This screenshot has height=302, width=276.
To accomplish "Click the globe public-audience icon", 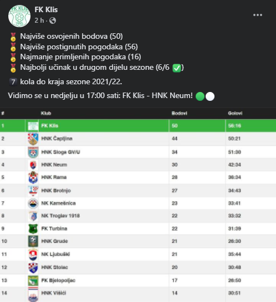I will click(x=53, y=21).
